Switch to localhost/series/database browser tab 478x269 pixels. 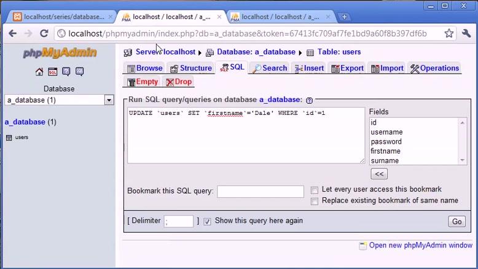point(62,17)
